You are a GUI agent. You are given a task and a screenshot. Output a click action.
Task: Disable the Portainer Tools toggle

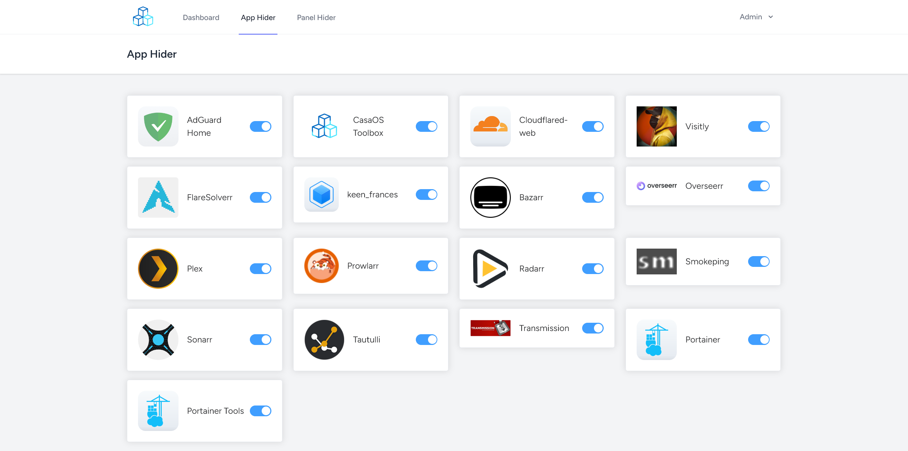click(260, 411)
